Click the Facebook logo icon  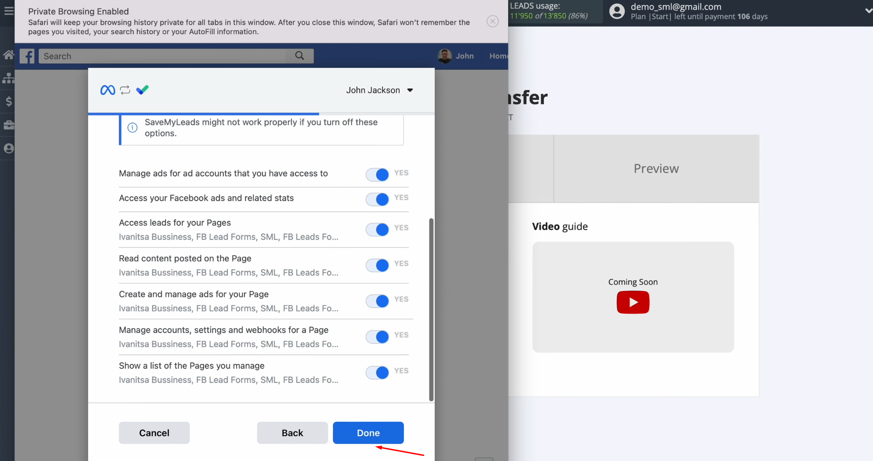(x=27, y=56)
